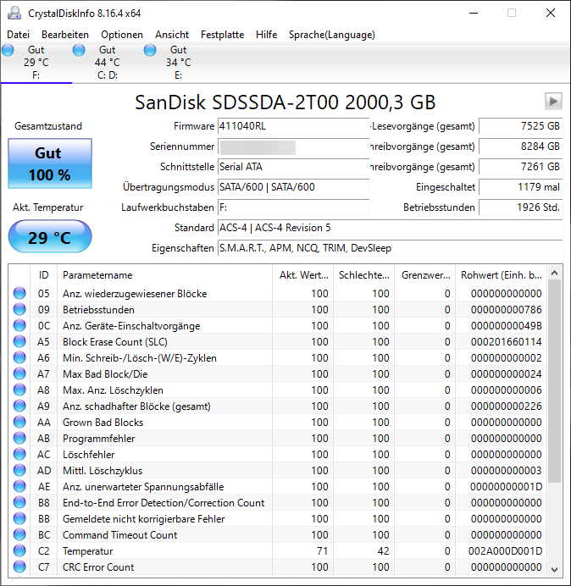This screenshot has width=571, height=586.
Task: Click the Akt. Temperatur label
Action: click(48, 207)
